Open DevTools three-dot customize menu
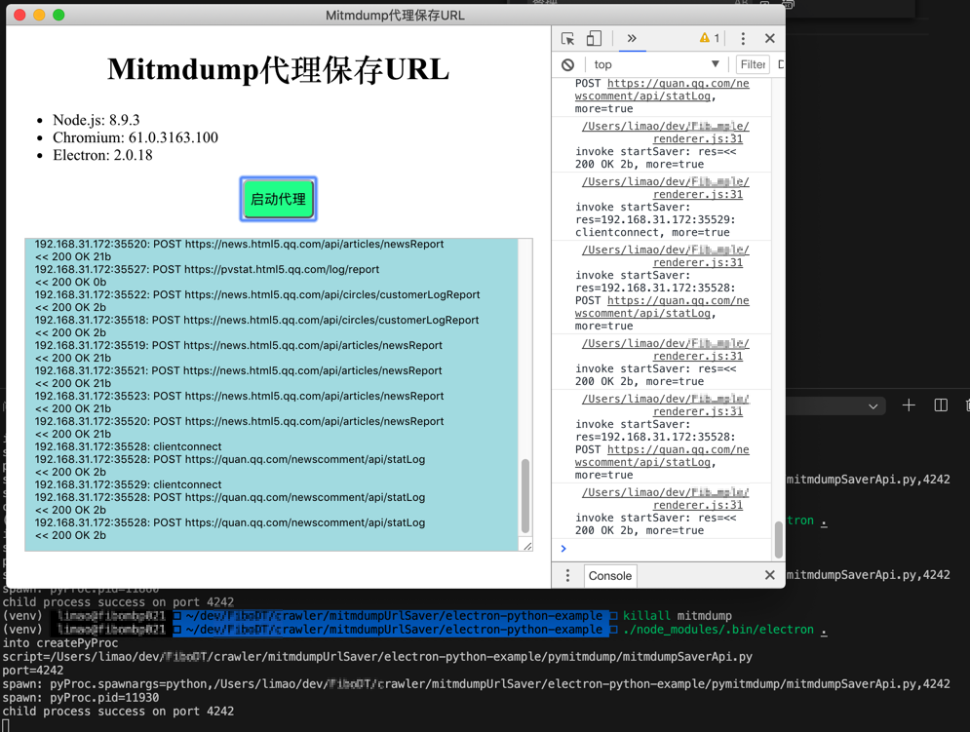 (743, 38)
